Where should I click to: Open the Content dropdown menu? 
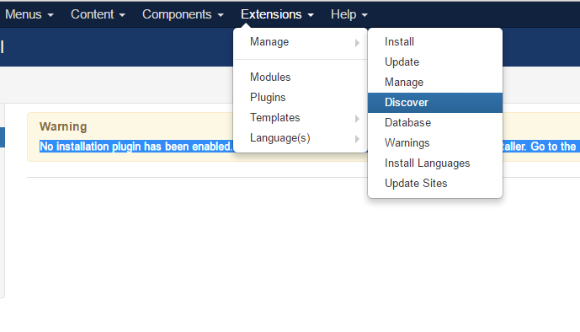click(x=98, y=14)
